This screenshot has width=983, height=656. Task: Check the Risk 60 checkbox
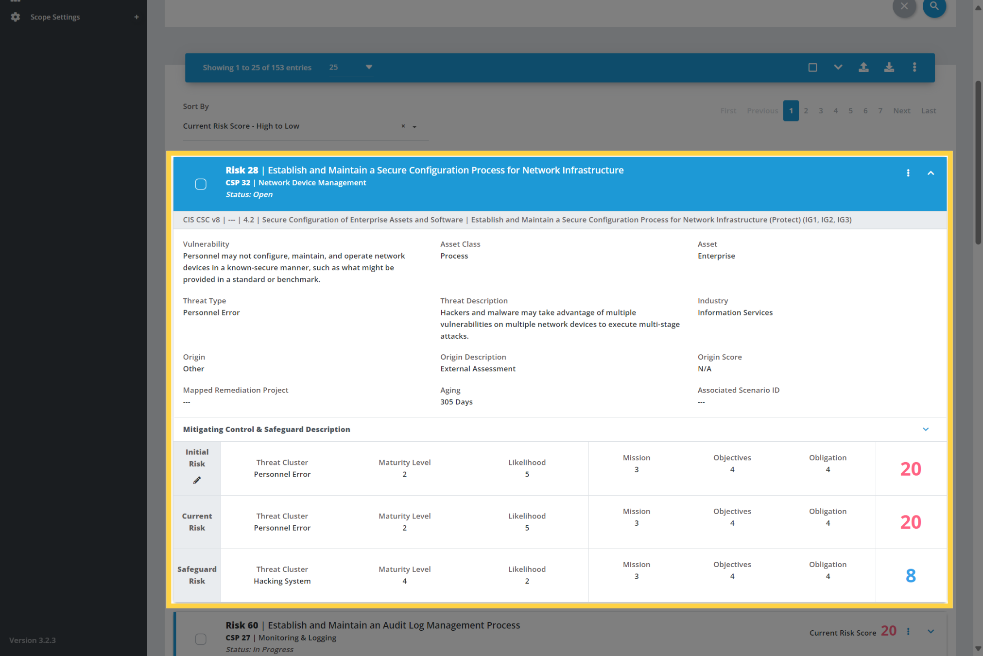coord(201,639)
